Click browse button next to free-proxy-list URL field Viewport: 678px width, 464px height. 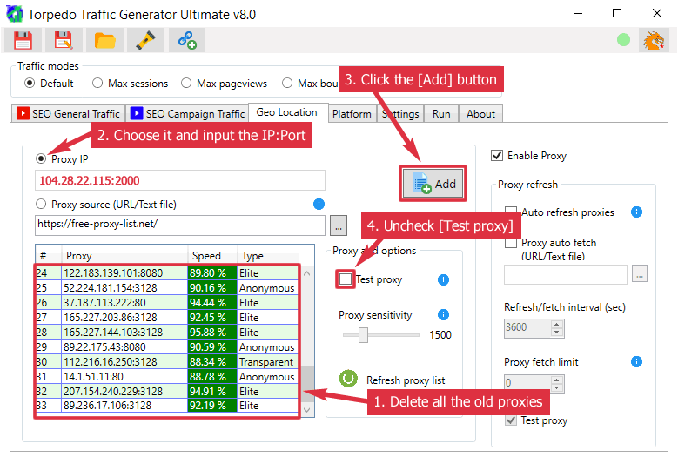coord(338,225)
